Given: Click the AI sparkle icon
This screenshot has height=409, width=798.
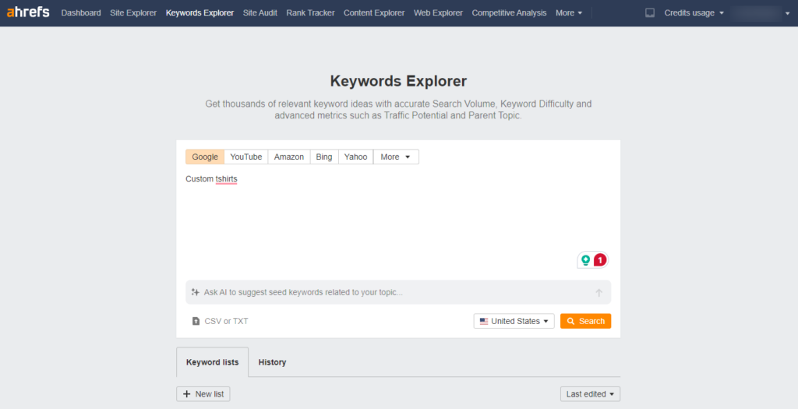Looking at the screenshot, I should [196, 292].
